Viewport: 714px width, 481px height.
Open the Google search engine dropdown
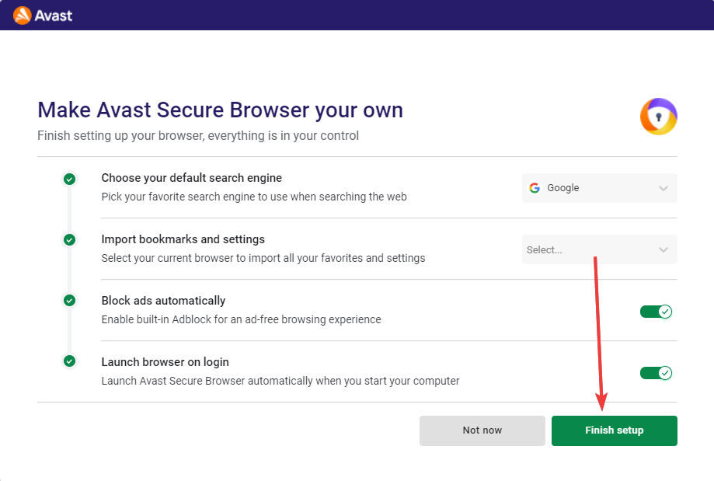(599, 188)
